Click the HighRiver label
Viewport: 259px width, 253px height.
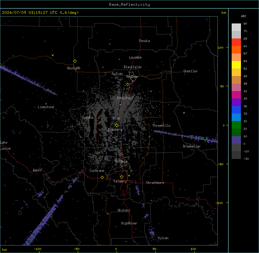point(129,223)
